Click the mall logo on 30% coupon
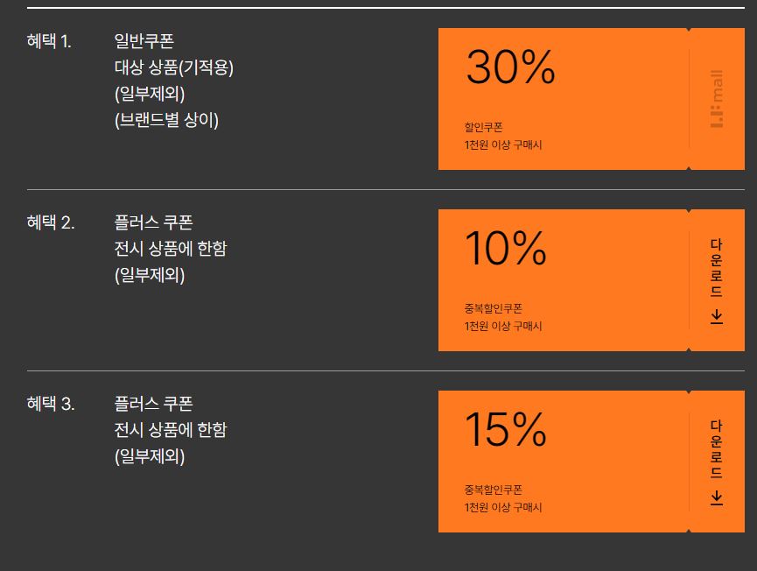Viewport: 757px width, 571px height. [x=717, y=99]
